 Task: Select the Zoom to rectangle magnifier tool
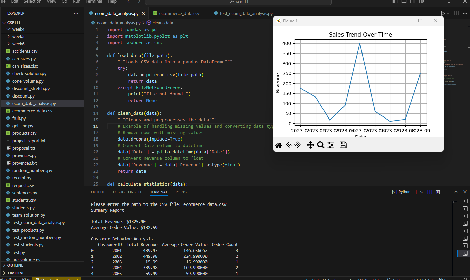pyautogui.click(x=320, y=145)
